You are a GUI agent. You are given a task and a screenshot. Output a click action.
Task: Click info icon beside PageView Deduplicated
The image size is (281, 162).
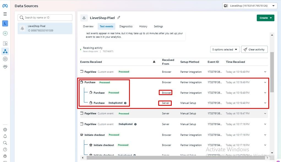pos(135,124)
